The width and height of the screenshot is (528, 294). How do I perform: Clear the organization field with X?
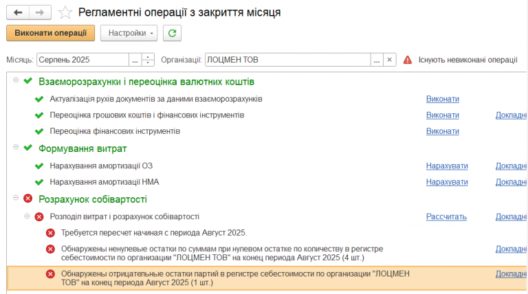pos(390,60)
